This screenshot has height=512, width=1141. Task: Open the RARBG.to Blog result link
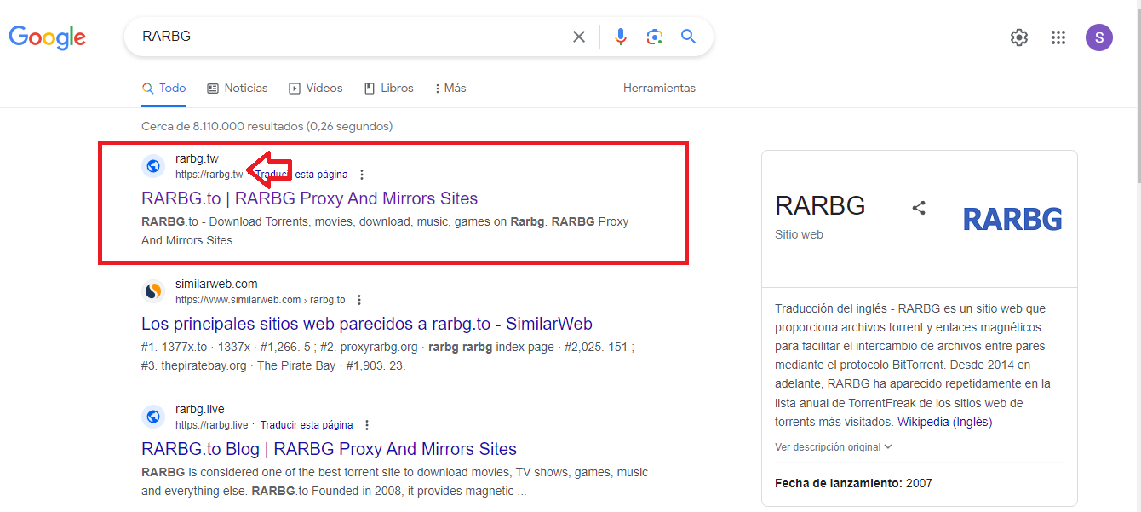point(329,449)
